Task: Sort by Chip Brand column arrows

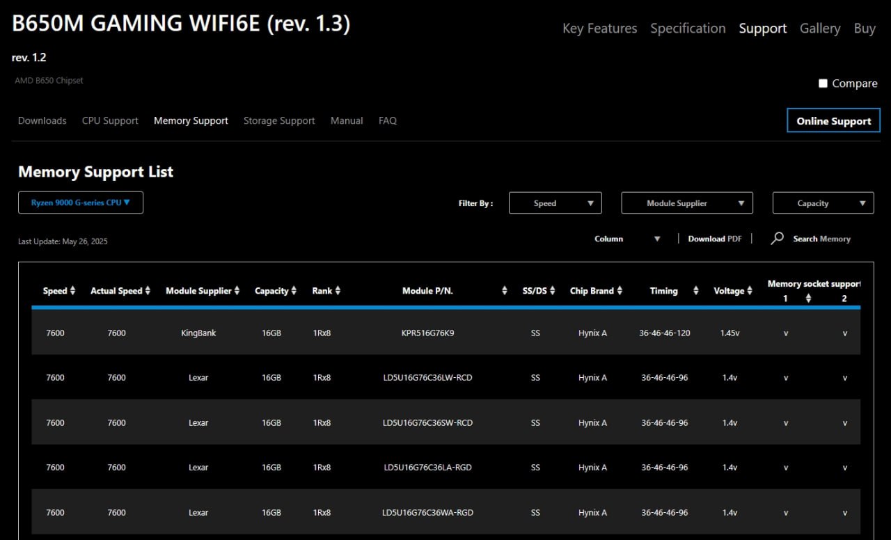Action: pyautogui.click(x=620, y=291)
